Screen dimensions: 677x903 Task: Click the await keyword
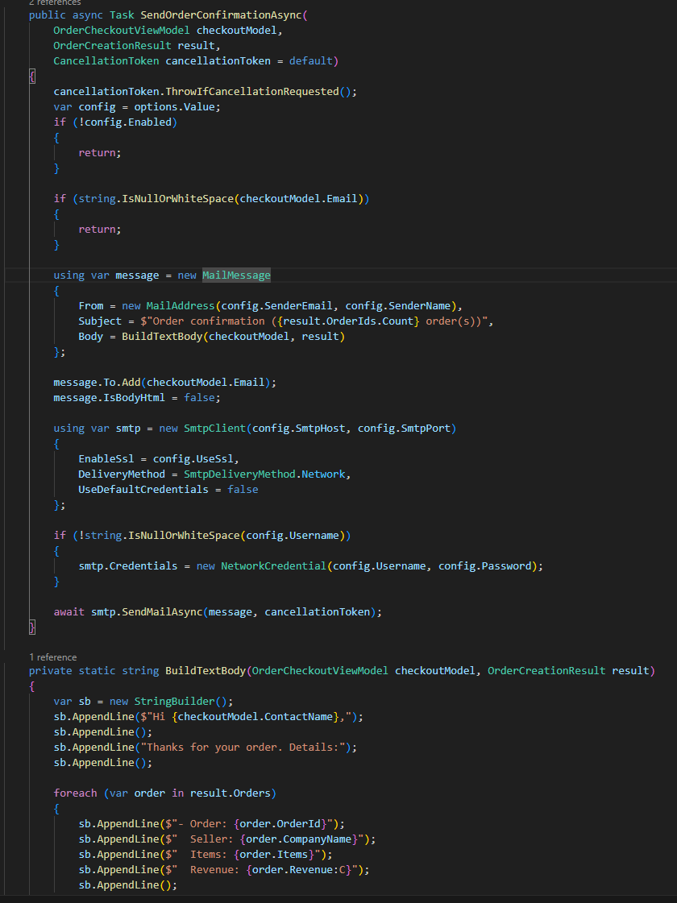point(69,612)
